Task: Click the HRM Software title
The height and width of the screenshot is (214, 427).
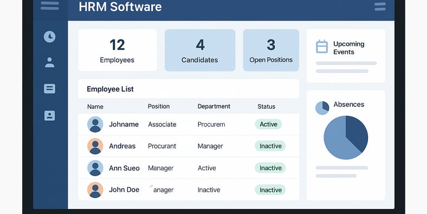Action: pos(120,7)
